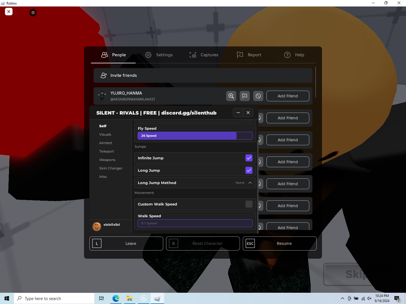Close the Silent hub panel
The width and height of the screenshot is (406, 304).
(x=248, y=113)
